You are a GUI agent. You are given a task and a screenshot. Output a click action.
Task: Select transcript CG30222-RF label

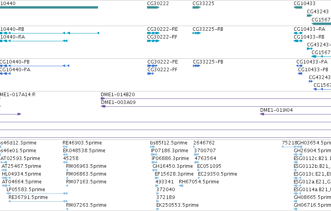[162, 37]
